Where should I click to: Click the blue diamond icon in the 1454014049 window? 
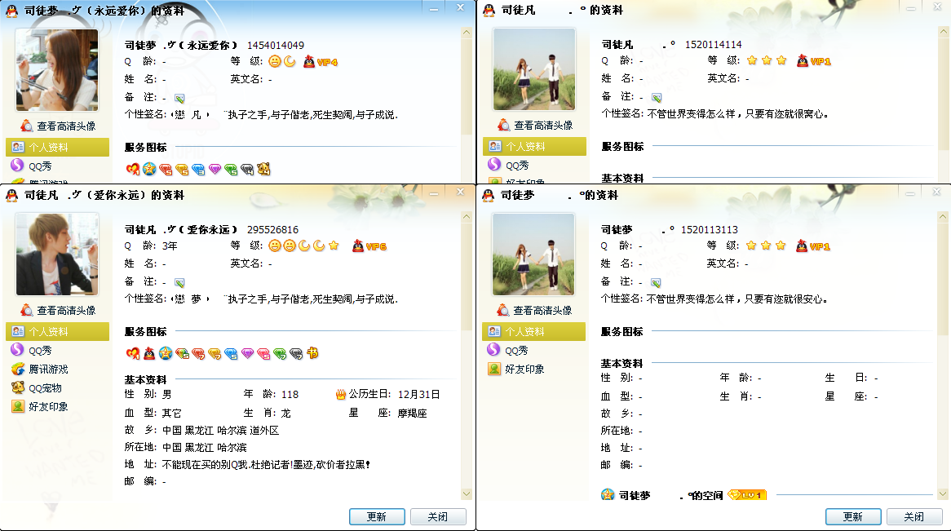click(198, 170)
